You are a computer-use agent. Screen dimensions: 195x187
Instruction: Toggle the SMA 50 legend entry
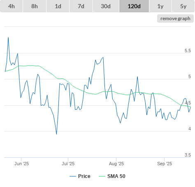pyautogui.click(x=116, y=176)
